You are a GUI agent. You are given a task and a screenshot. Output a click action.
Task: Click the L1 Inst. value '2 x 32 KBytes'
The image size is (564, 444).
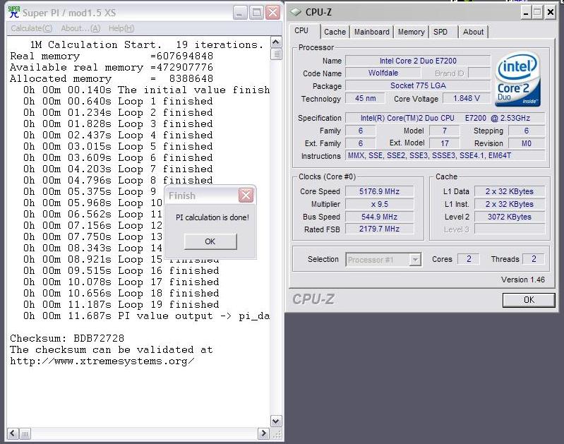click(510, 204)
